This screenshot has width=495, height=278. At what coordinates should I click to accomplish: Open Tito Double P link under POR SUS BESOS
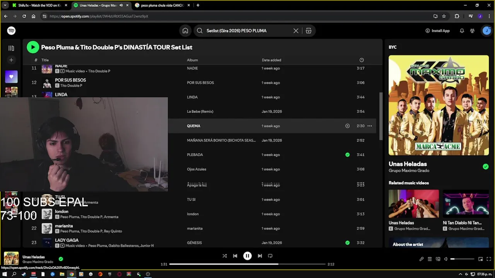(71, 86)
